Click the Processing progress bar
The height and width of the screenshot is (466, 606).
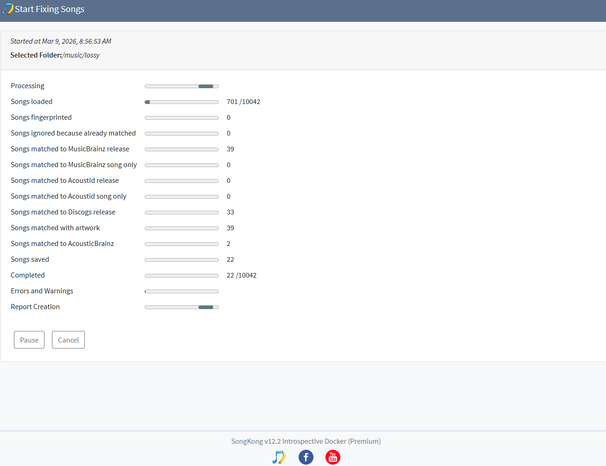181,86
